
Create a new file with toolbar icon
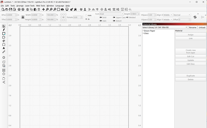[3, 9]
